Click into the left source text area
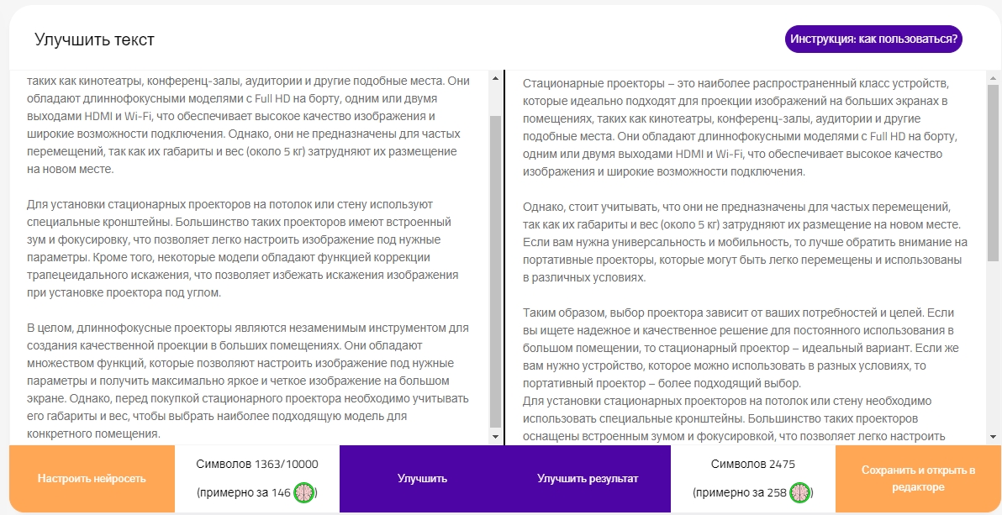1002x515 pixels. (249, 257)
